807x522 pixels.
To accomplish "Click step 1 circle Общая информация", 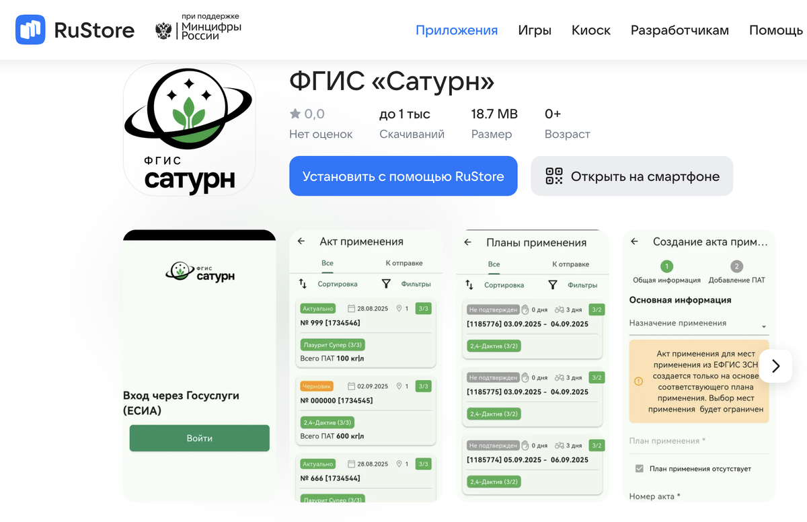I will click(666, 266).
